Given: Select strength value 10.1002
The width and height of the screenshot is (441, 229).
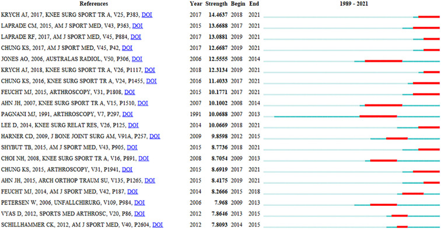Looking at the screenshot, I should pos(218,103).
